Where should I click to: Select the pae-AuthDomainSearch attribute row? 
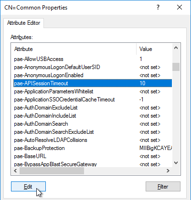point(93,124)
